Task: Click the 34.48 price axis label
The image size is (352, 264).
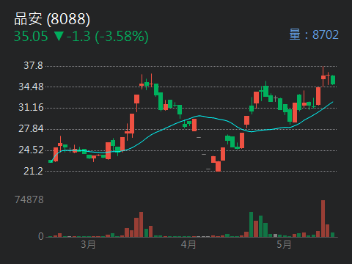Action: pos(31,87)
